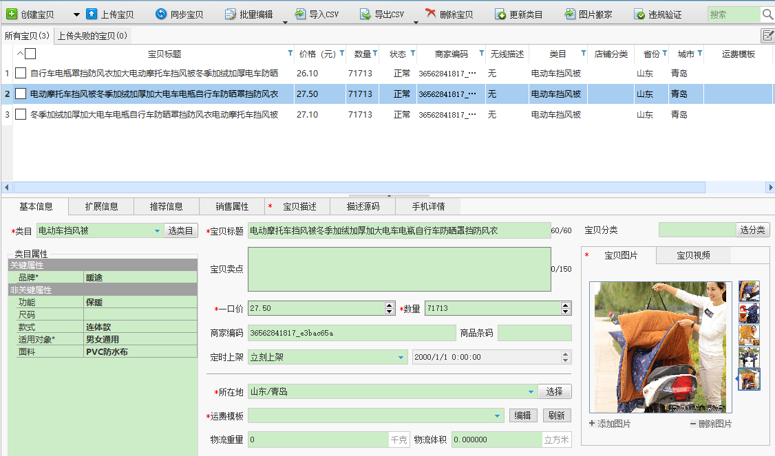Toggle the checkbox for row 3 item

coord(21,114)
